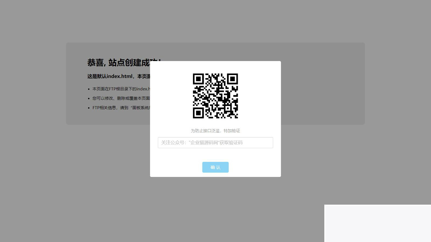Click the white panel in the bottom-right corner

coord(377,223)
